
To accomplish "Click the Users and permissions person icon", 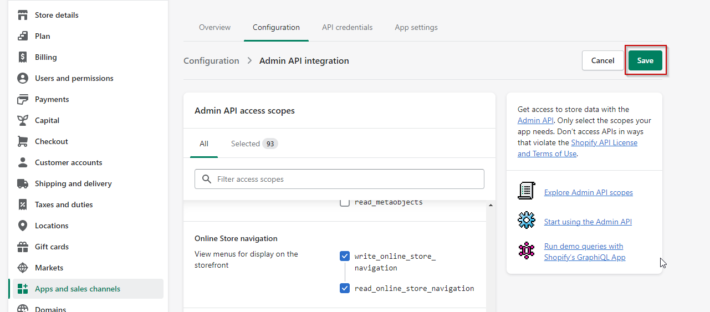I will coord(23,78).
